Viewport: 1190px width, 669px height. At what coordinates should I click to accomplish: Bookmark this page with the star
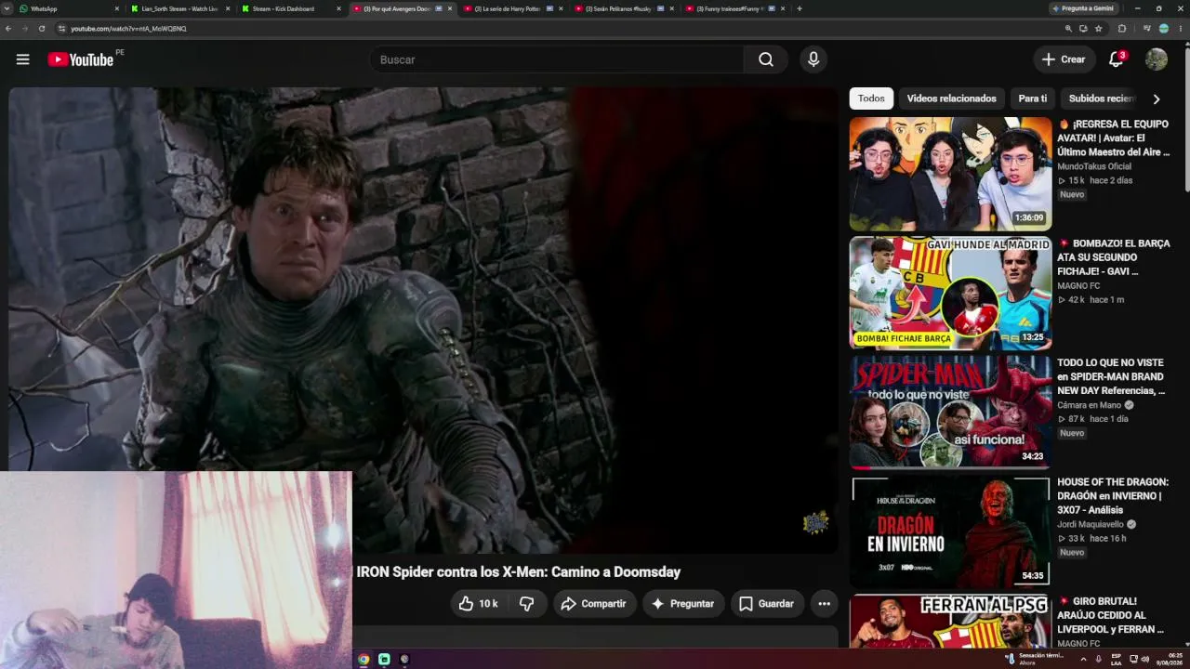click(1099, 29)
